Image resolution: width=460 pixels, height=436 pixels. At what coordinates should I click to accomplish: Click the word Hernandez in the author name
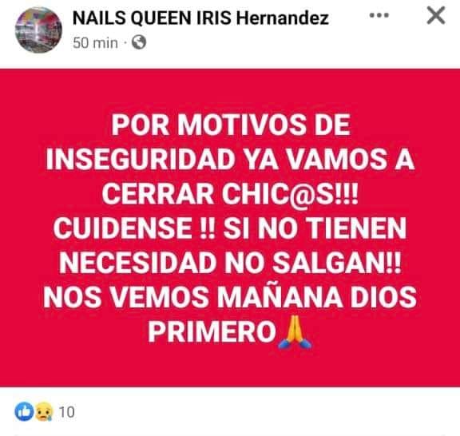[x=282, y=18]
